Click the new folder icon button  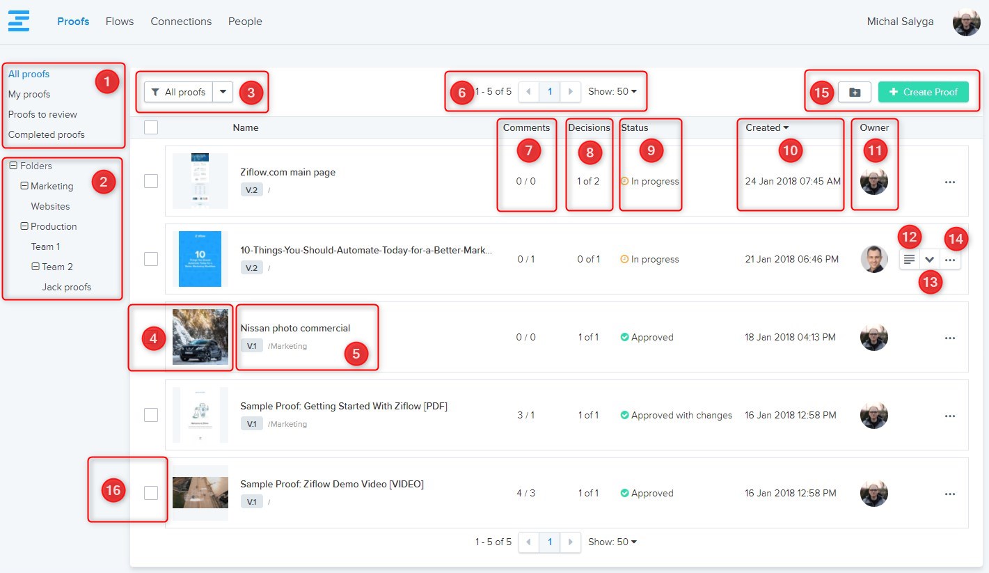coord(855,92)
